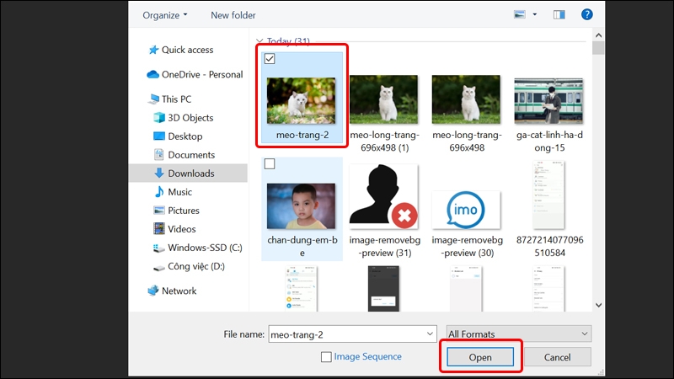Enable the Image Sequence checkbox
Viewport: 674px width, 379px height.
click(326, 356)
